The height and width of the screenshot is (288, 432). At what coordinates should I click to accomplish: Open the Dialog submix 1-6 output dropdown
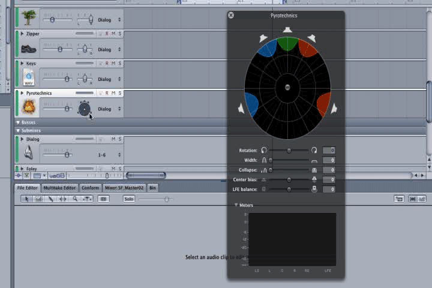coord(109,155)
